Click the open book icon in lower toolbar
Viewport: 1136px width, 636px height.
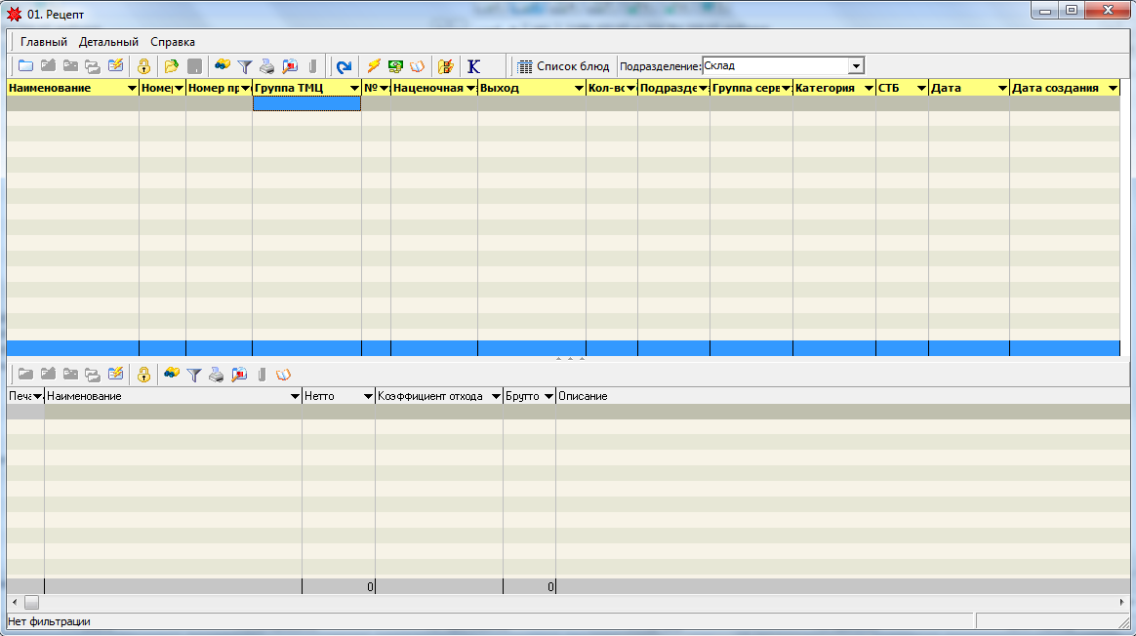pos(284,374)
